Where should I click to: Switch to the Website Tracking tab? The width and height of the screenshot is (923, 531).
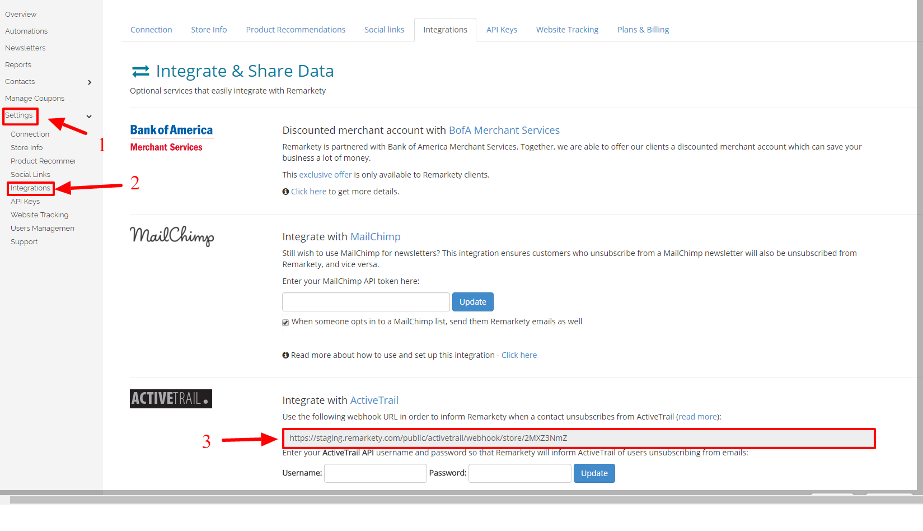pos(567,30)
